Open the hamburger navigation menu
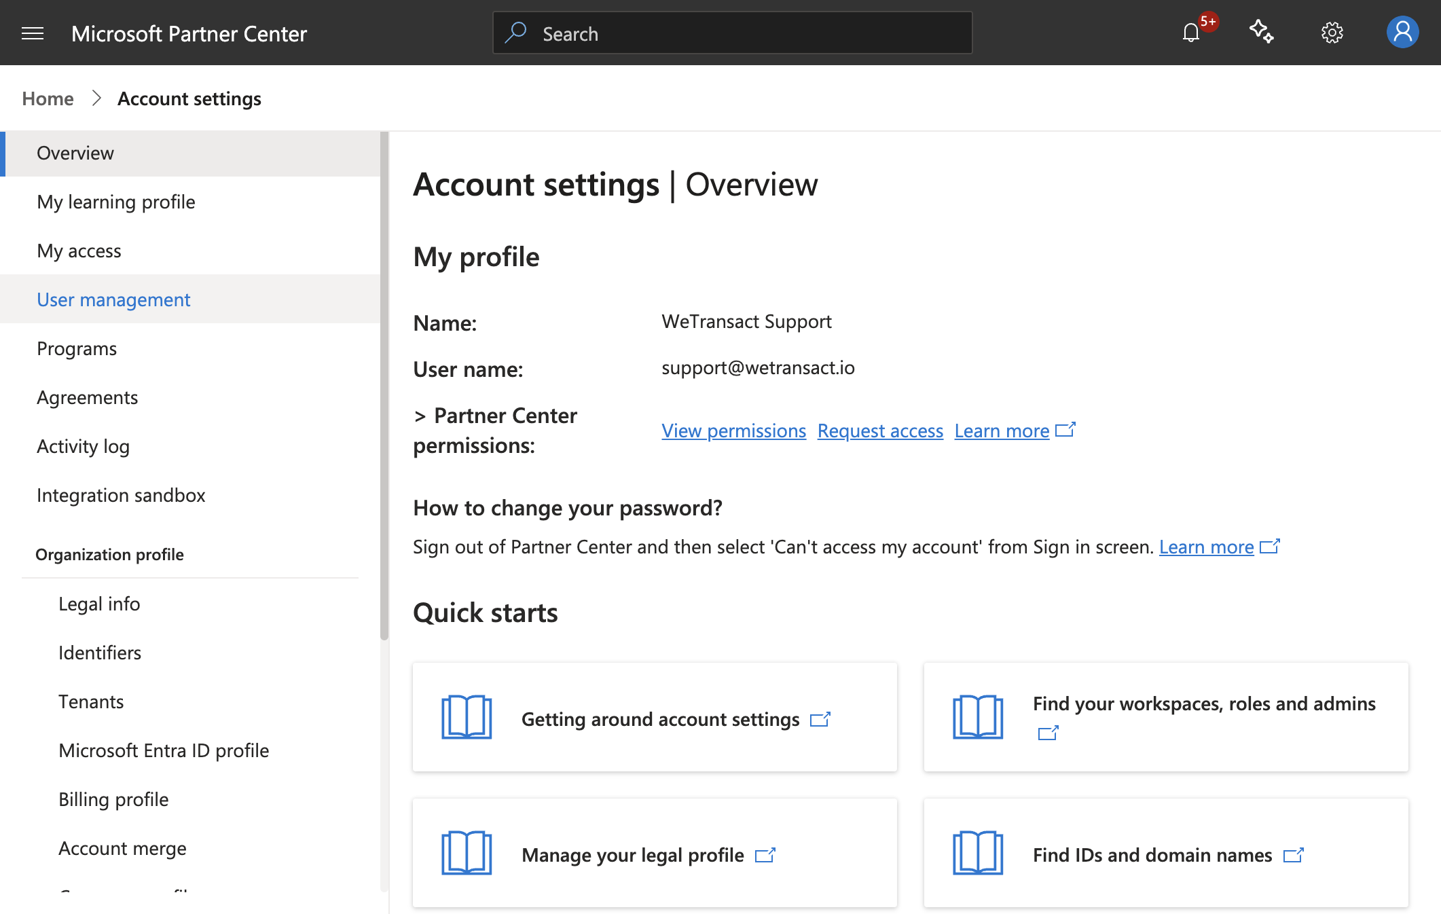Viewport: 1441px width, 914px height. 33,33
